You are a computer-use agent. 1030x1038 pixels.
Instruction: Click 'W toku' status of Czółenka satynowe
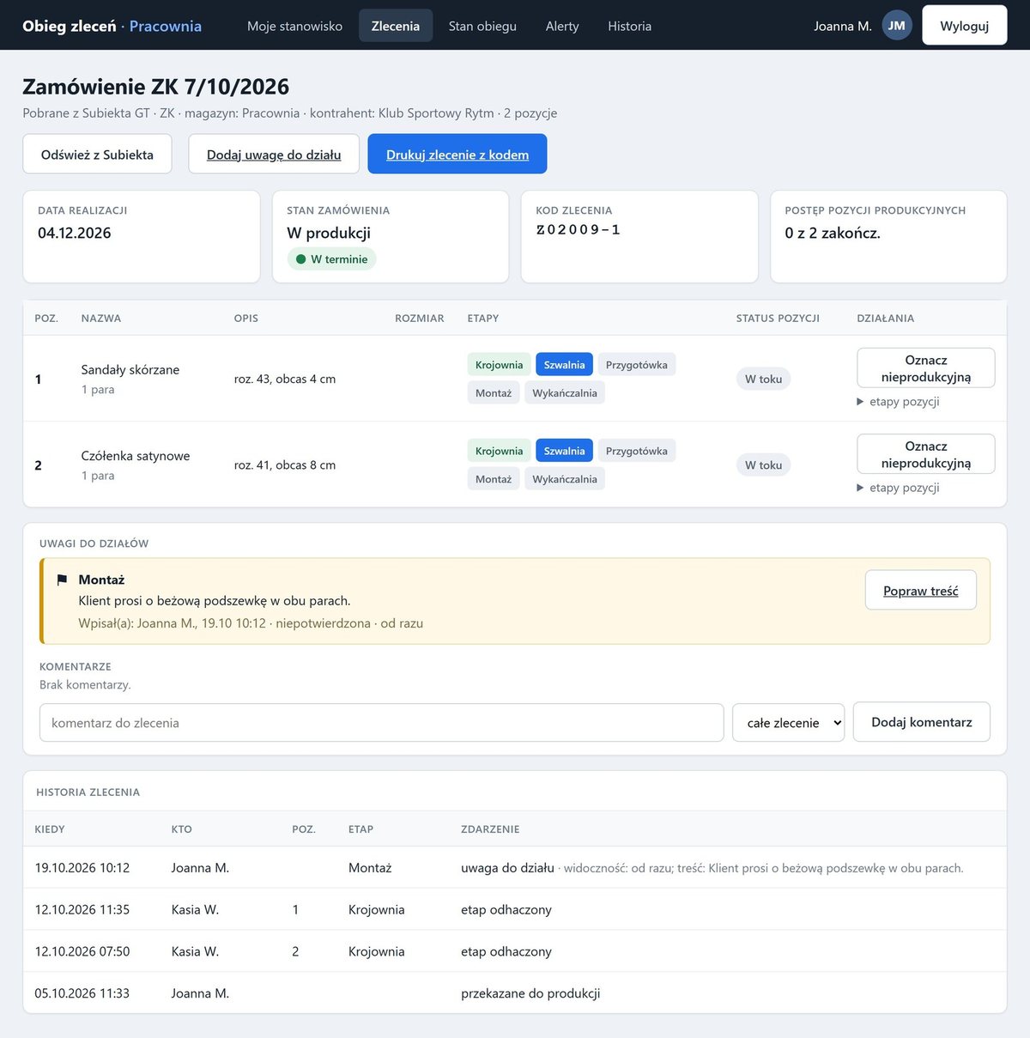point(764,465)
